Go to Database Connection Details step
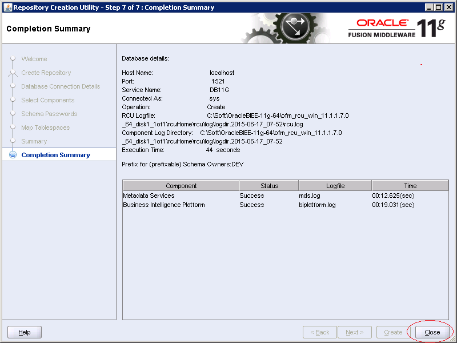 click(61, 86)
